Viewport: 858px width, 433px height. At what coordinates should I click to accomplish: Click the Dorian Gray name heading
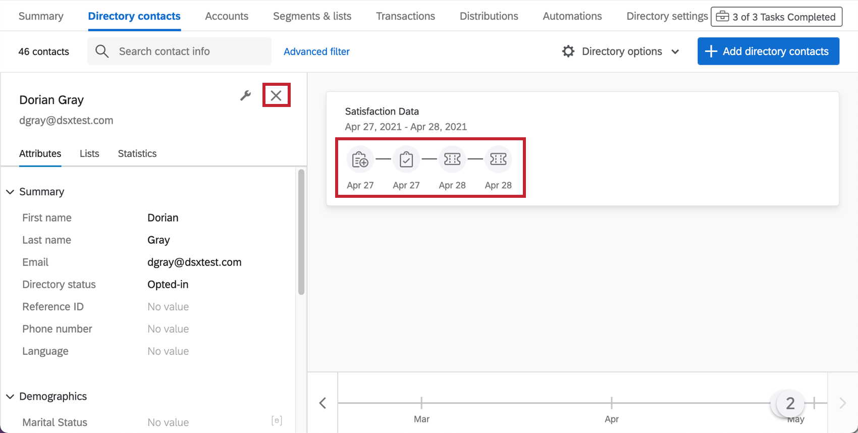(x=51, y=100)
